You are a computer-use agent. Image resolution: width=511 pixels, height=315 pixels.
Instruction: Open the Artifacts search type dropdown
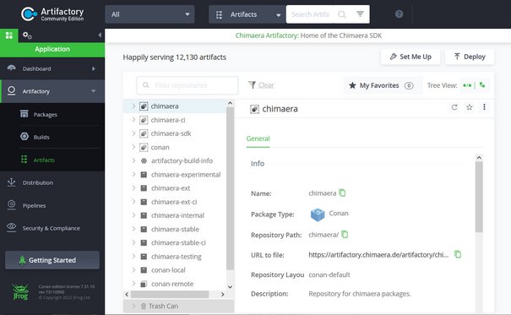click(x=247, y=14)
